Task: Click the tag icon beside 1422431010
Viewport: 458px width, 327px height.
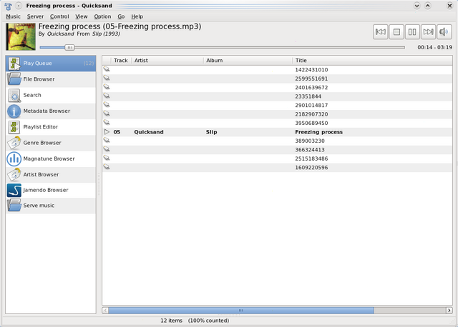Action: click(107, 69)
